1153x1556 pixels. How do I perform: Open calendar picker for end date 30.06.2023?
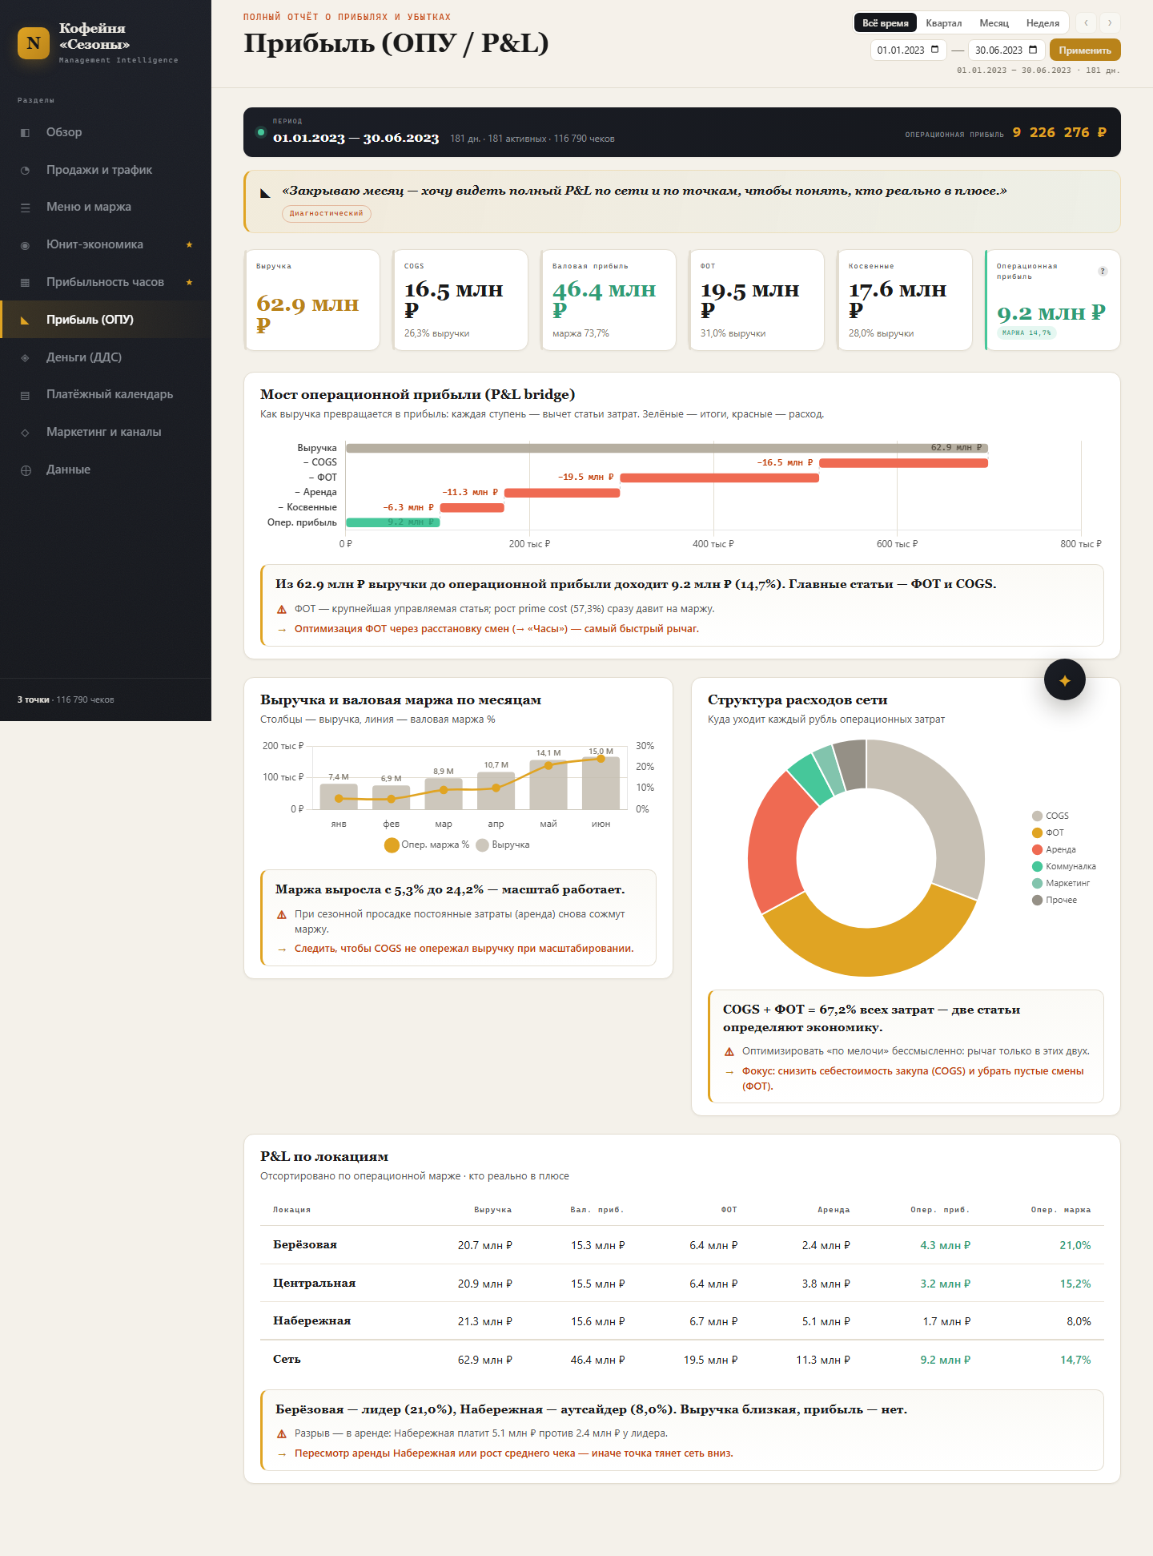[x=1033, y=50]
